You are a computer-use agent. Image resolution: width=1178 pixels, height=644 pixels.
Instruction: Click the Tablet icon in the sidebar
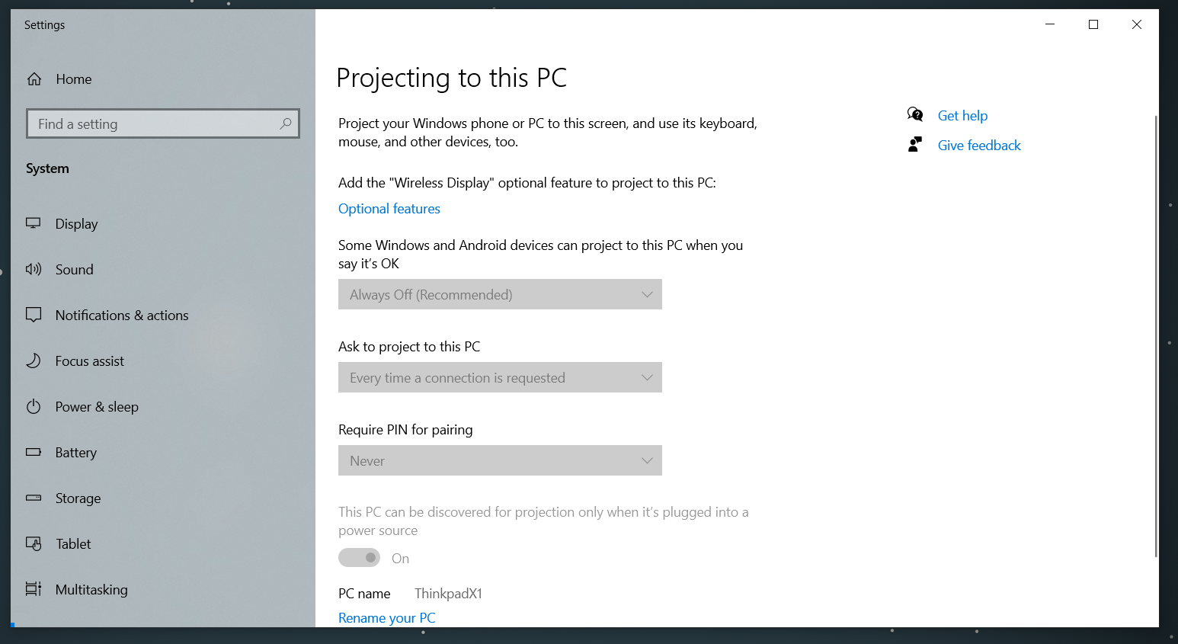tap(34, 543)
